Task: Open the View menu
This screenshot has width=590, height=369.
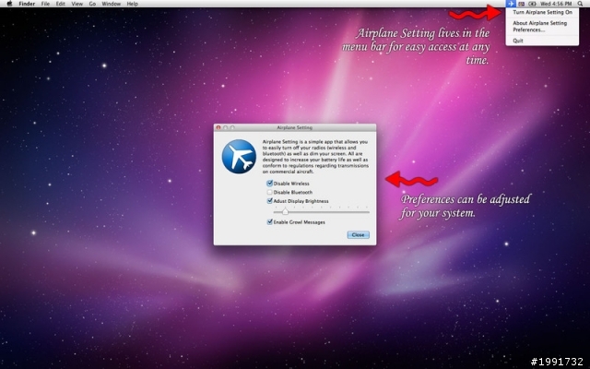Action: click(77, 4)
